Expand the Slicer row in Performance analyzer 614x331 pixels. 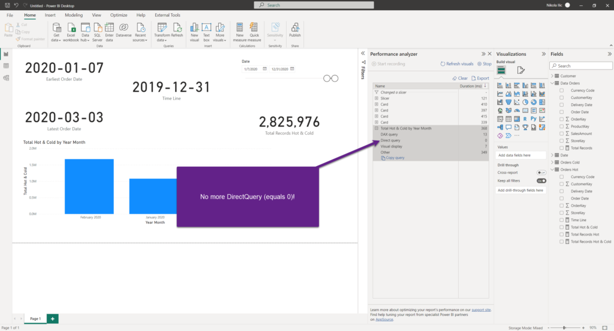377,98
